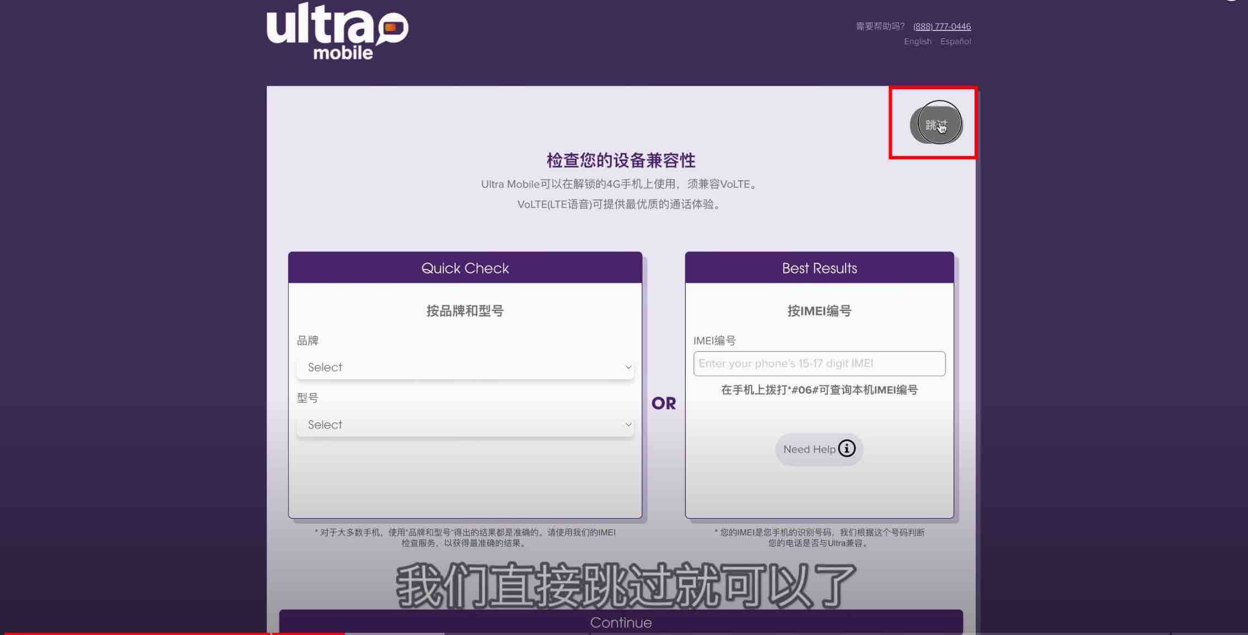Open the 型号 model Select dropdown

tap(465, 424)
